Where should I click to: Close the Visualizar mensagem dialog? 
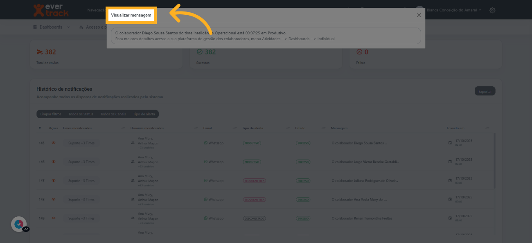(419, 15)
